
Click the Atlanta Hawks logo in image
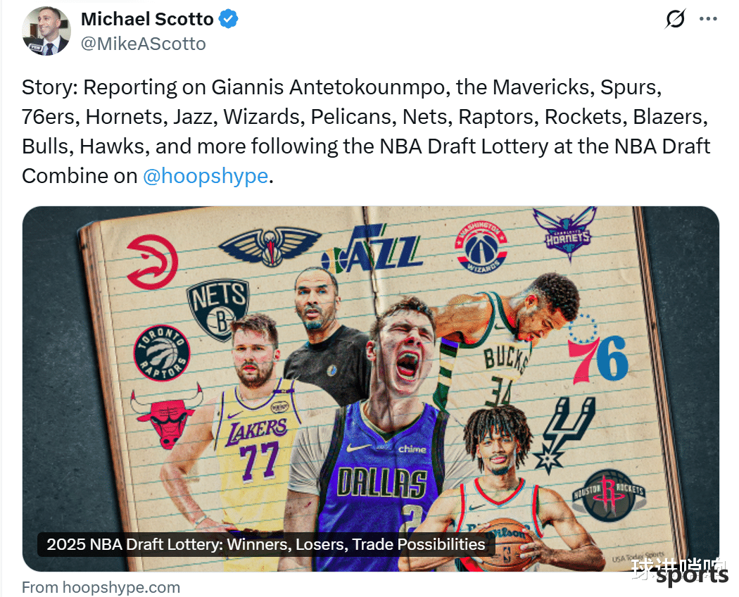pos(153,262)
